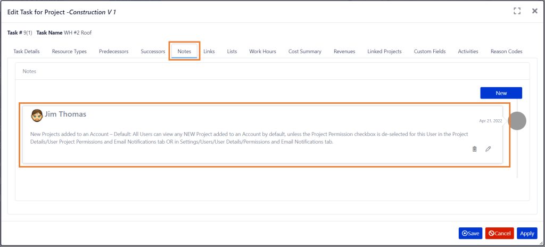Viewport: 545px width, 247px height.
Task: Open the Task Details tab
Action: pos(27,52)
